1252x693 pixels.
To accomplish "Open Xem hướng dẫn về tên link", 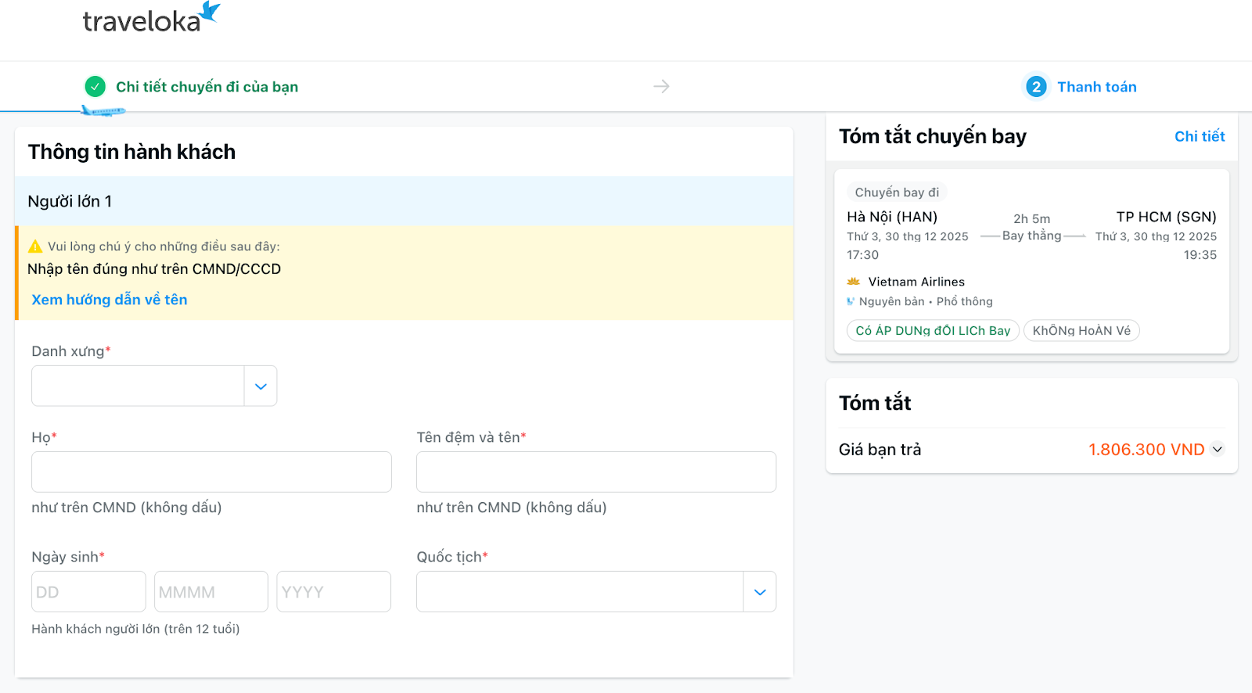I will pos(110,300).
